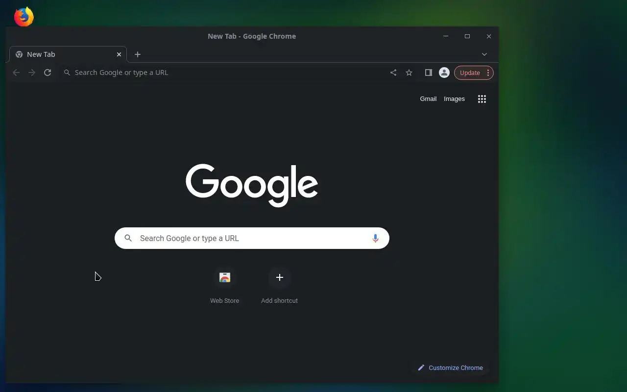The image size is (627, 392).
Task: Click the search icon in the address bar
Action: pyautogui.click(x=67, y=73)
